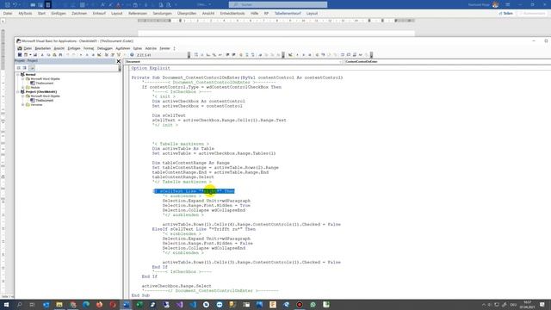Click the Indent icon in Edit toolbar
551x310 pixels.
(x=227, y=55)
